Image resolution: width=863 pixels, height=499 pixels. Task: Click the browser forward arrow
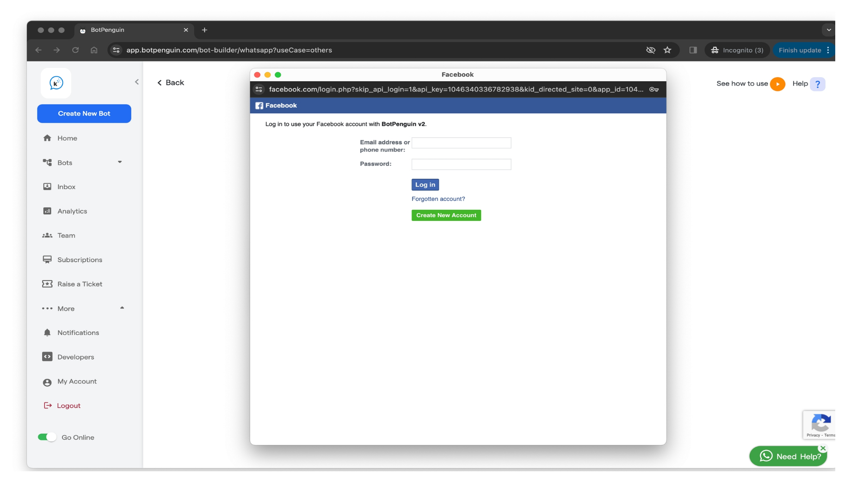tap(56, 50)
